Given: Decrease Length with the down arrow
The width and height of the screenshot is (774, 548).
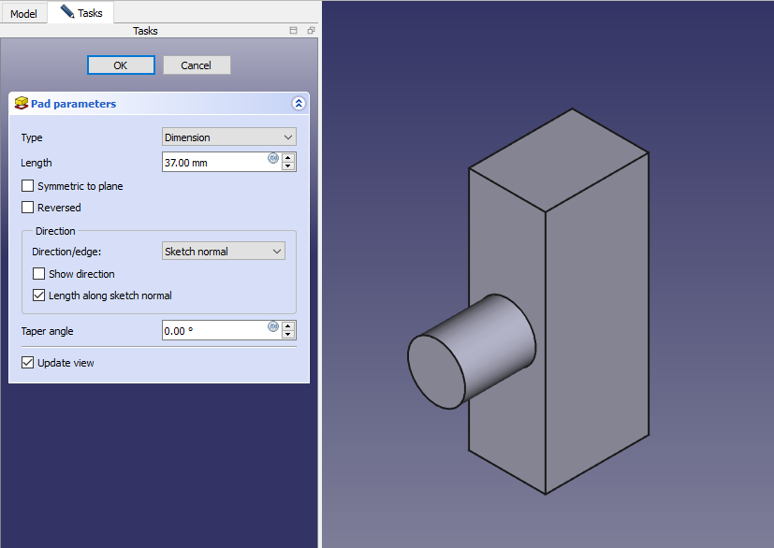Looking at the screenshot, I should click(x=288, y=166).
